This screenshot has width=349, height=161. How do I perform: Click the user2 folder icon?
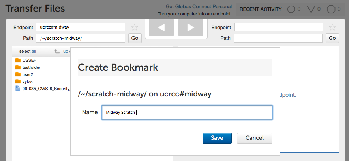(x=18, y=74)
